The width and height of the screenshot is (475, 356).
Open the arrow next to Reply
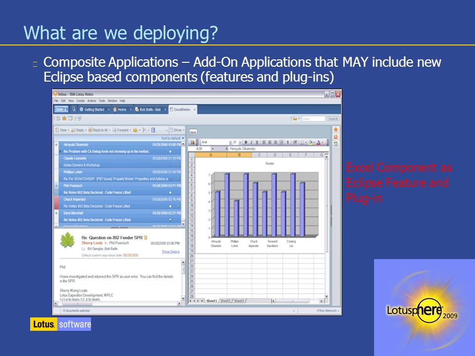(x=86, y=131)
